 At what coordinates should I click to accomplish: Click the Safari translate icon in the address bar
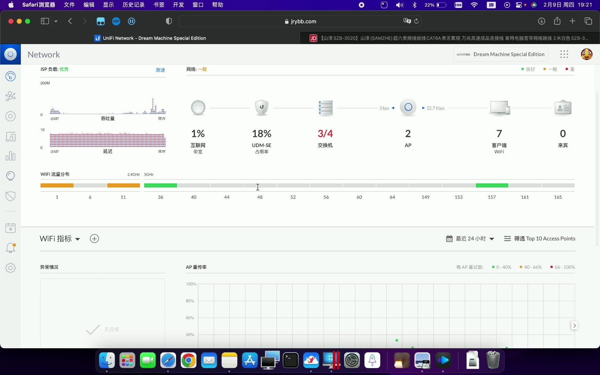click(407, 21)
